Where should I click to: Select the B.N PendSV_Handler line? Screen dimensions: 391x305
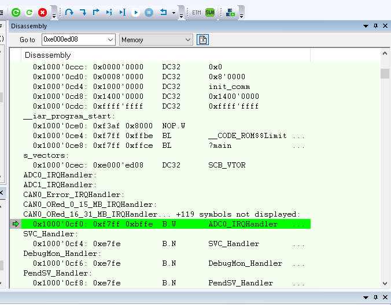coord(166,283)
